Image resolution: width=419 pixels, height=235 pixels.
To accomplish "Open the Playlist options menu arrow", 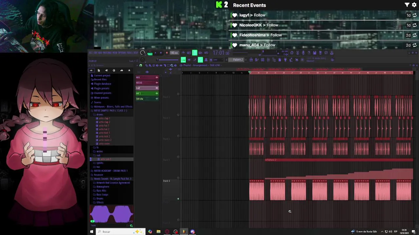I will [x=137, y=66].
